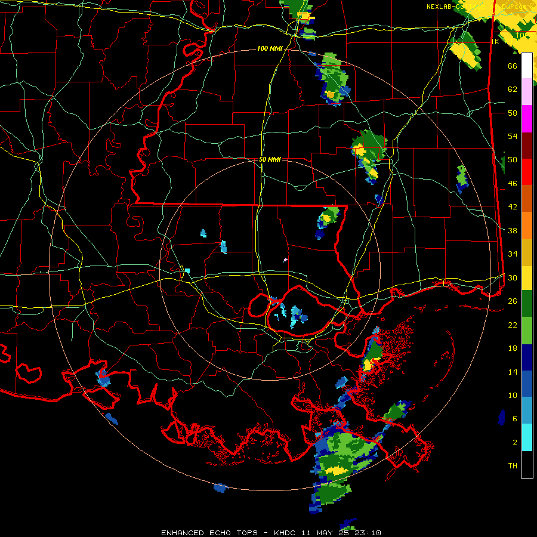Click the "50" legend value
The width and height of the screenshot is (537, 537).
(513, 160)
